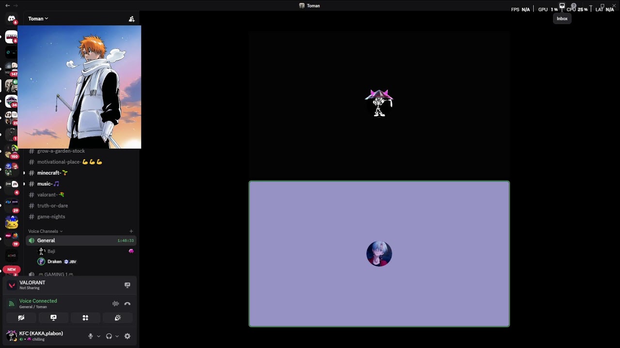
Task: Open the server folder with 25 badge
Action: pos(11,117)
